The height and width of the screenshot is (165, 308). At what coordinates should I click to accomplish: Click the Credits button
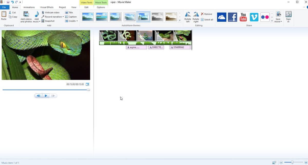coord(70,21)
